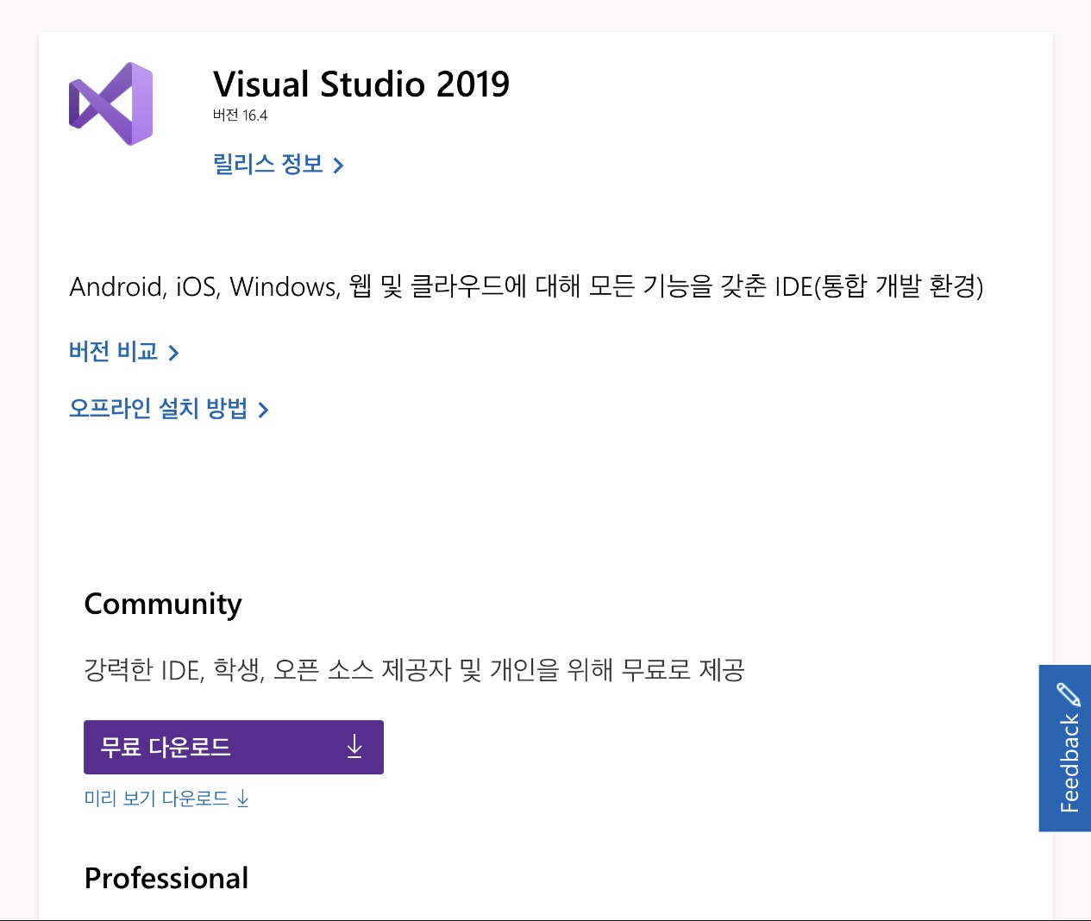This screenshot has height=921, width=1091.
Task: Click the Visual Studio 2019 heading
Action: point(361,85)
